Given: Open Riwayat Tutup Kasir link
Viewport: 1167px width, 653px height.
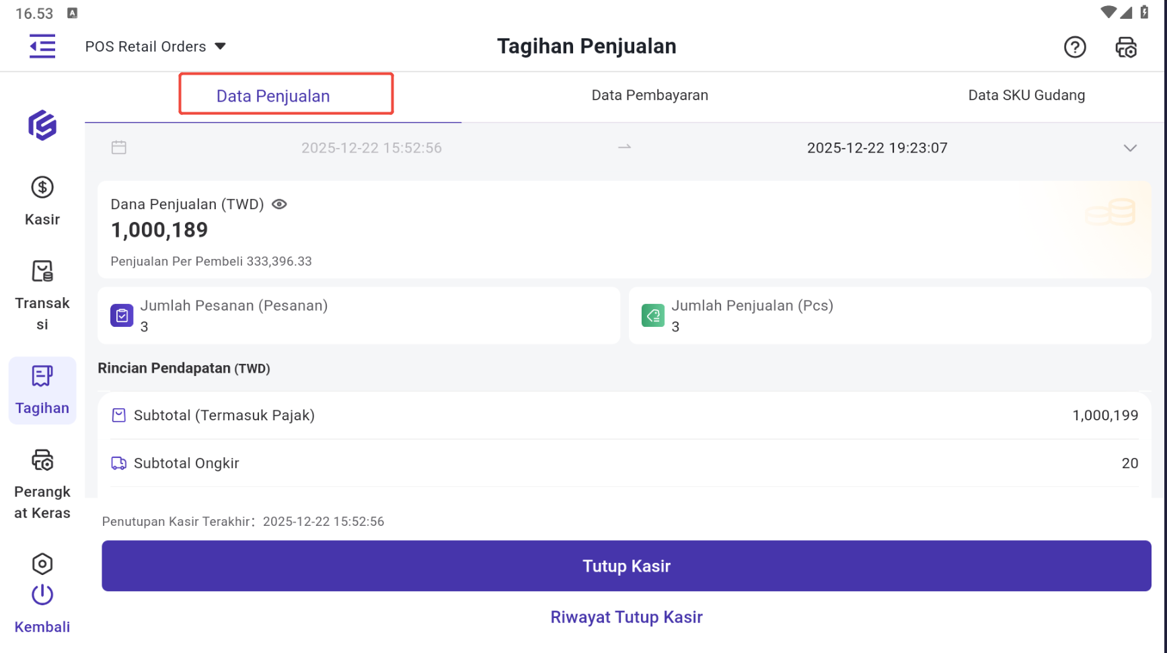Looking at the screenshot, I should coord(626,617).
